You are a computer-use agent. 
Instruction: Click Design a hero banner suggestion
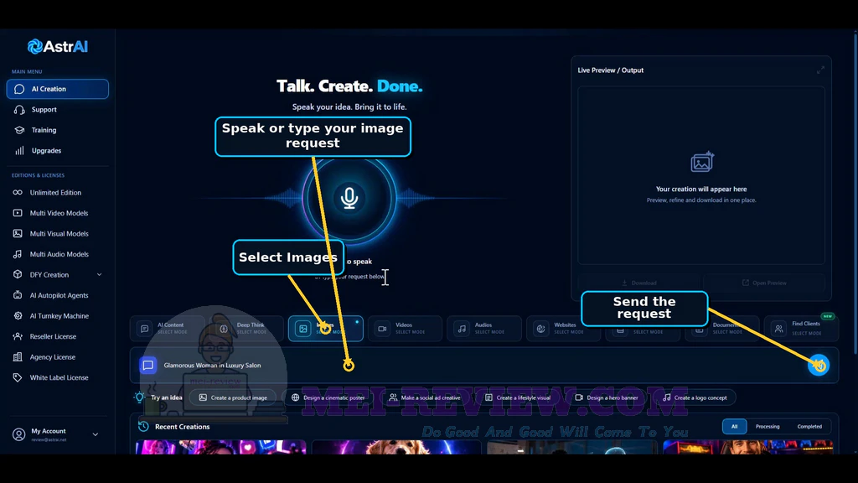(x=607, y=397)
